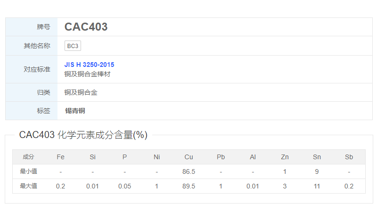Click the 铜及铜合金 category text
This screenshot has height=212, width=377.
(x=81, y=92)
